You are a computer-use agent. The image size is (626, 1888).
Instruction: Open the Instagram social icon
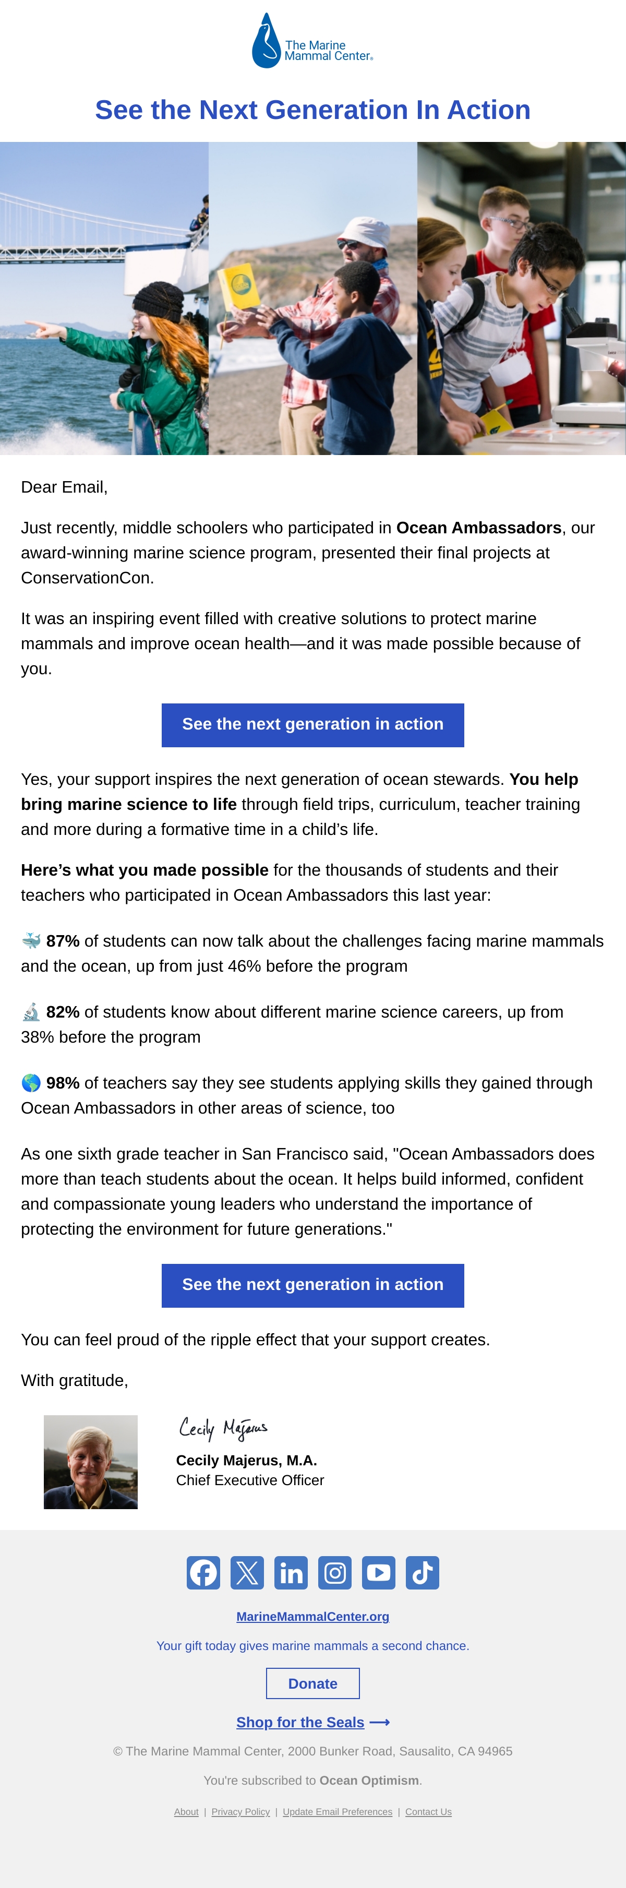(335, 1573)
